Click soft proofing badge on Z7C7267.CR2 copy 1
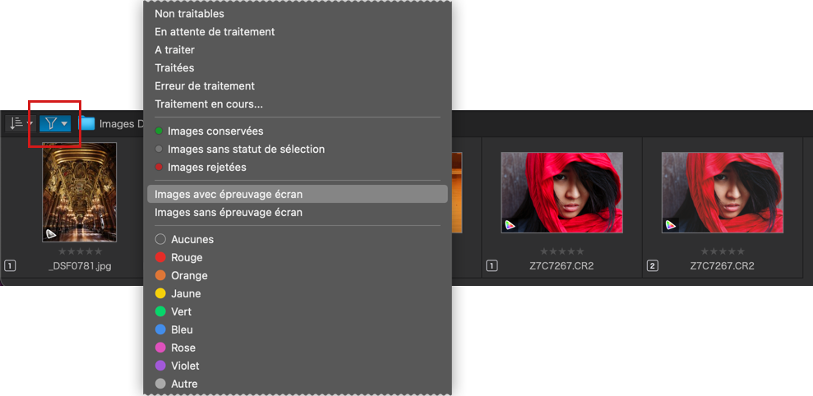The width and height of the screenshot is (813, 396). tap(510, 225)
